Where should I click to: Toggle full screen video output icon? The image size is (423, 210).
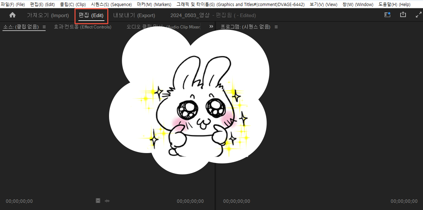(x=419, y=15)
